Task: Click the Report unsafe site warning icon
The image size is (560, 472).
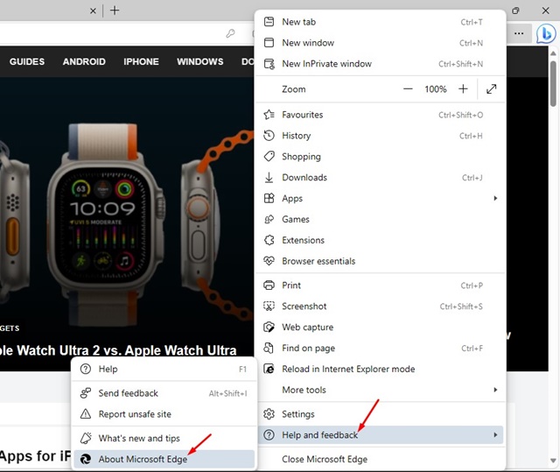Action: tap(86, 414)
